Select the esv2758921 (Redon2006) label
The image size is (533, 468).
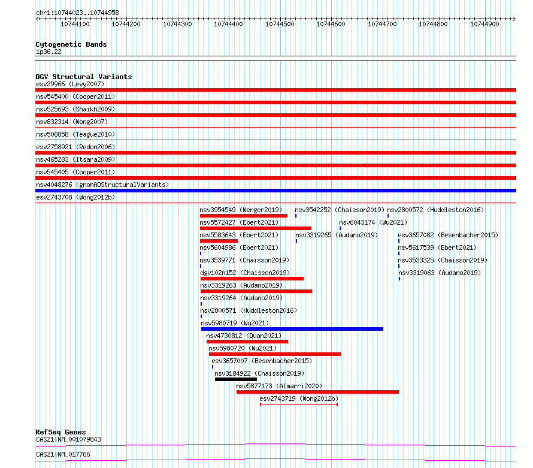pyautogui.click(x=75, y=147)
